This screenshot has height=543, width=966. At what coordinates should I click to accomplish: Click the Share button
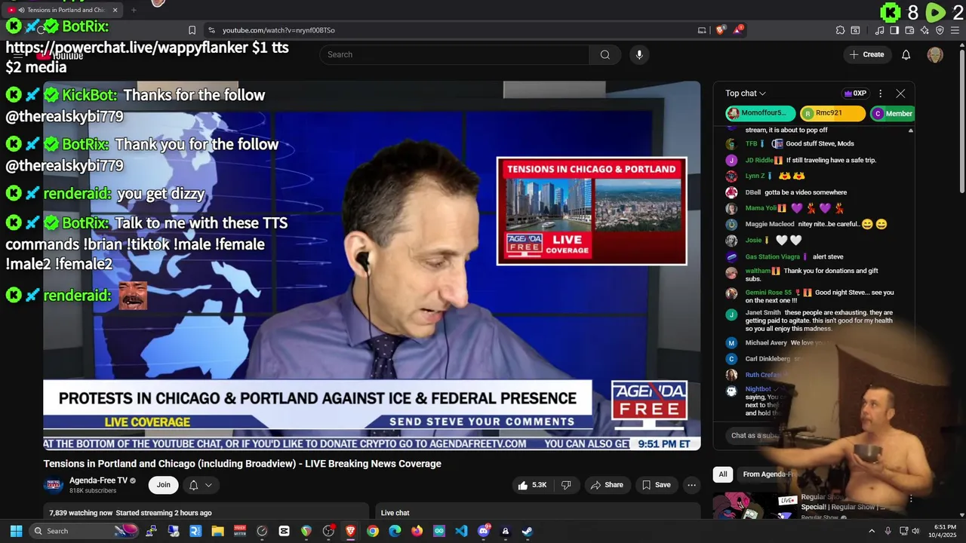(607, 485)
